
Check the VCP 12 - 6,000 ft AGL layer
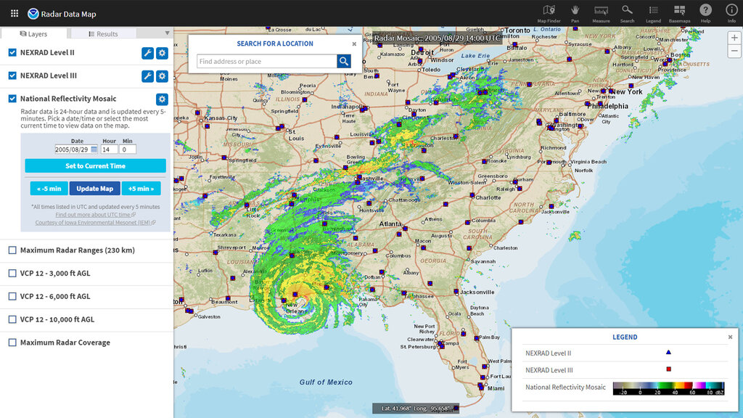point(12,296)
